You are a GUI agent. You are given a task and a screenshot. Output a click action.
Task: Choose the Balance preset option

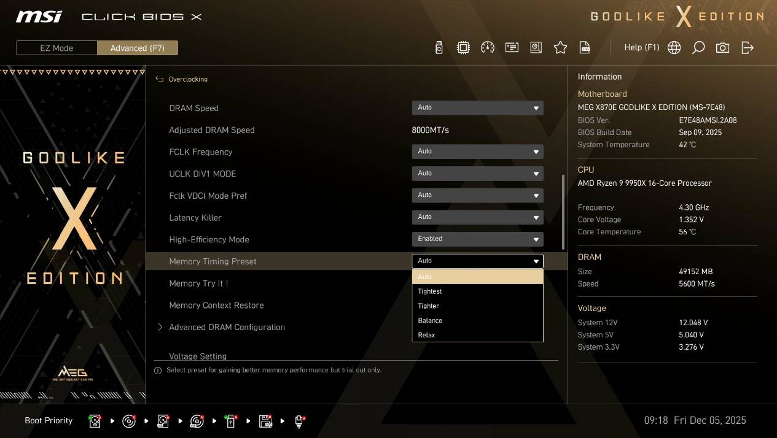point(430,320)
